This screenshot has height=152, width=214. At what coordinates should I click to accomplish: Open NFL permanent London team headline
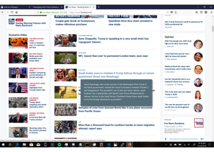click(x=113, y=56)
